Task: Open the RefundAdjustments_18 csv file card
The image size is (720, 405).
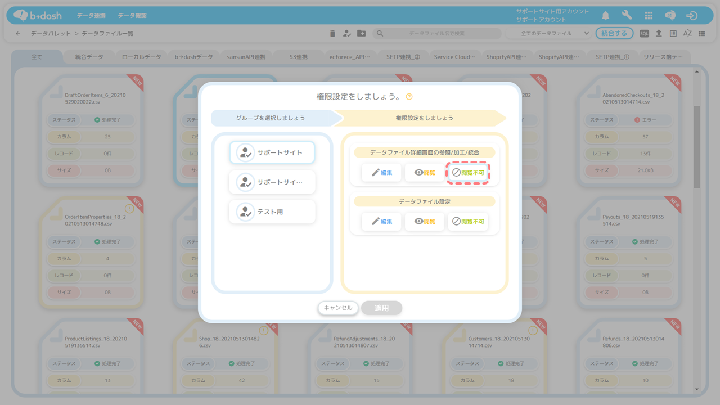Action: click(x=360, y=355)
